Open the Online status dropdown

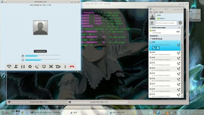162,19
